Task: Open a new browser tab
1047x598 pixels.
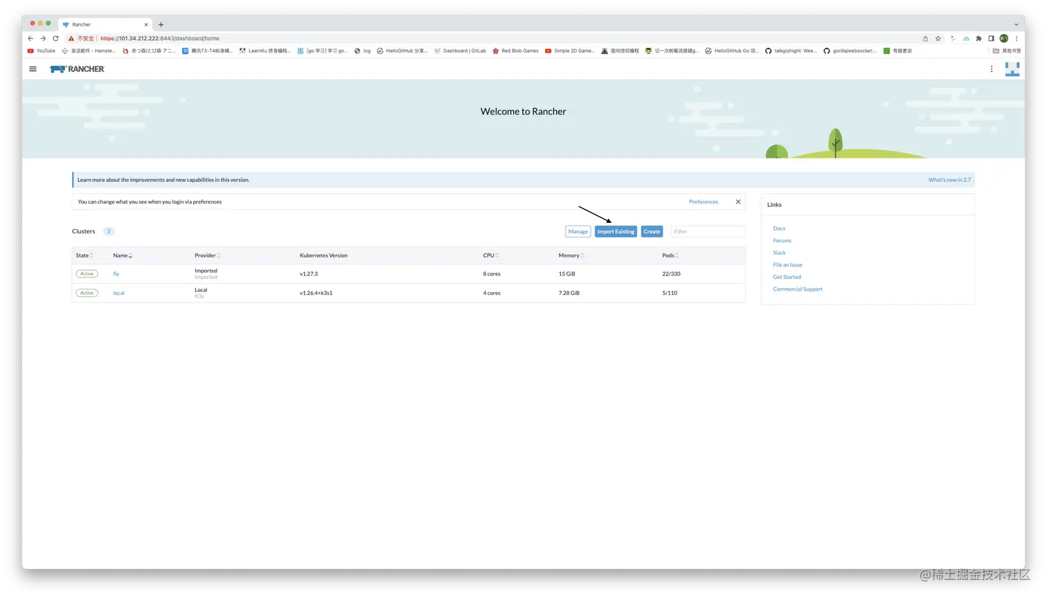Action: 161,24
